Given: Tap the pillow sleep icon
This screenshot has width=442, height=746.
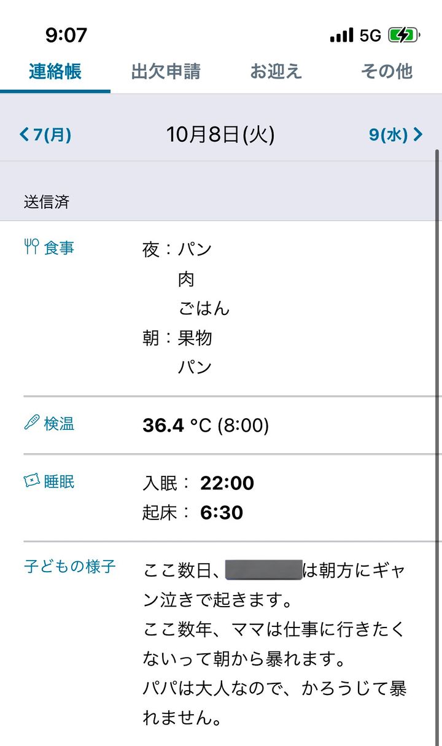Looking at the screenshot, I should coord(31,481).
